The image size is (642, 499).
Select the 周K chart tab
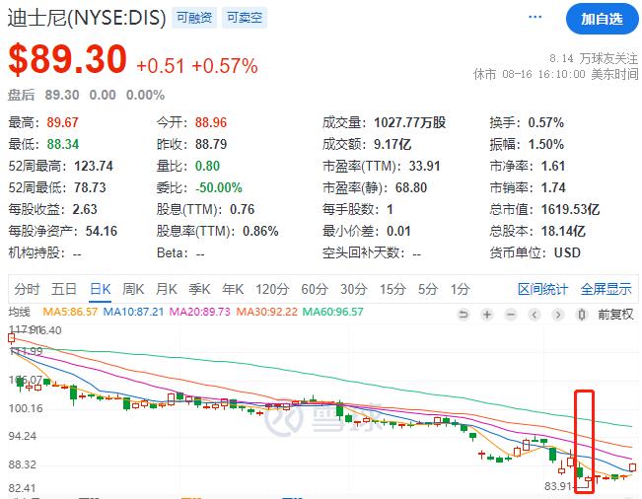click(x=133, y=289)
